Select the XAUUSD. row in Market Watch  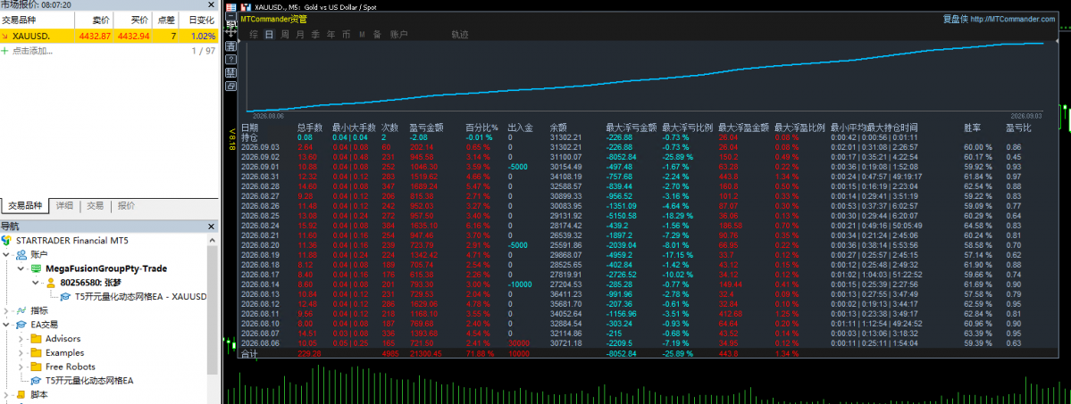coord(109,37)
